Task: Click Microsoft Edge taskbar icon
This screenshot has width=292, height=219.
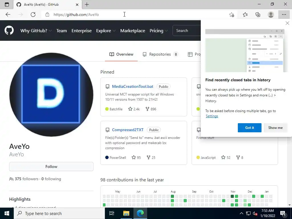Action: coord(140,213)
